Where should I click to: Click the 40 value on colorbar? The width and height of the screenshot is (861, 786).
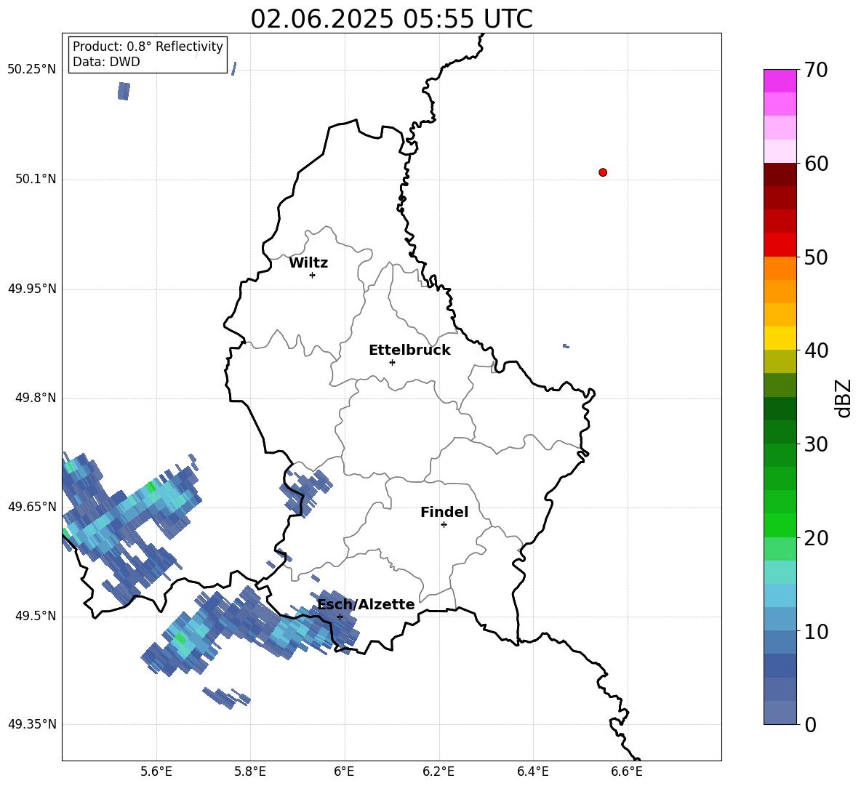816,350
